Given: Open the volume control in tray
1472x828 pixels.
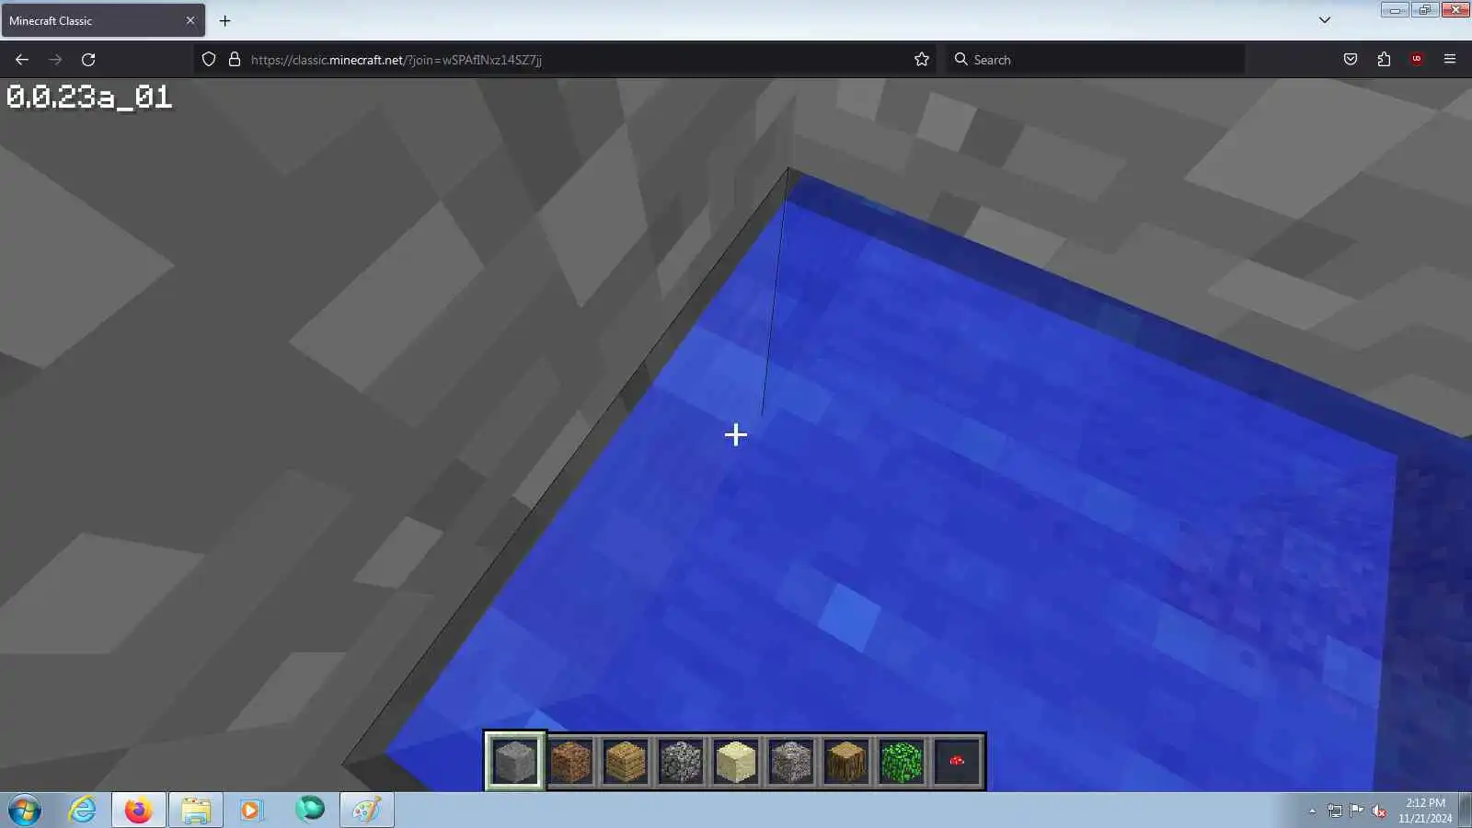Looking at the screenshot, I should click(x=1379, y=811).
